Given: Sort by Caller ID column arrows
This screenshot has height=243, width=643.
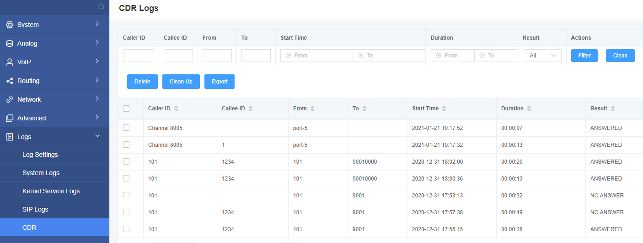Looking at the screenshot, I should tap(176, 109).
